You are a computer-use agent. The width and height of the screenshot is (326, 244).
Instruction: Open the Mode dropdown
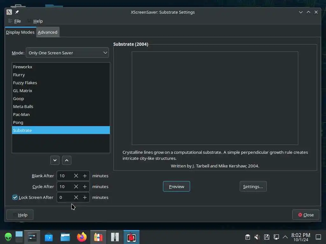67,53
